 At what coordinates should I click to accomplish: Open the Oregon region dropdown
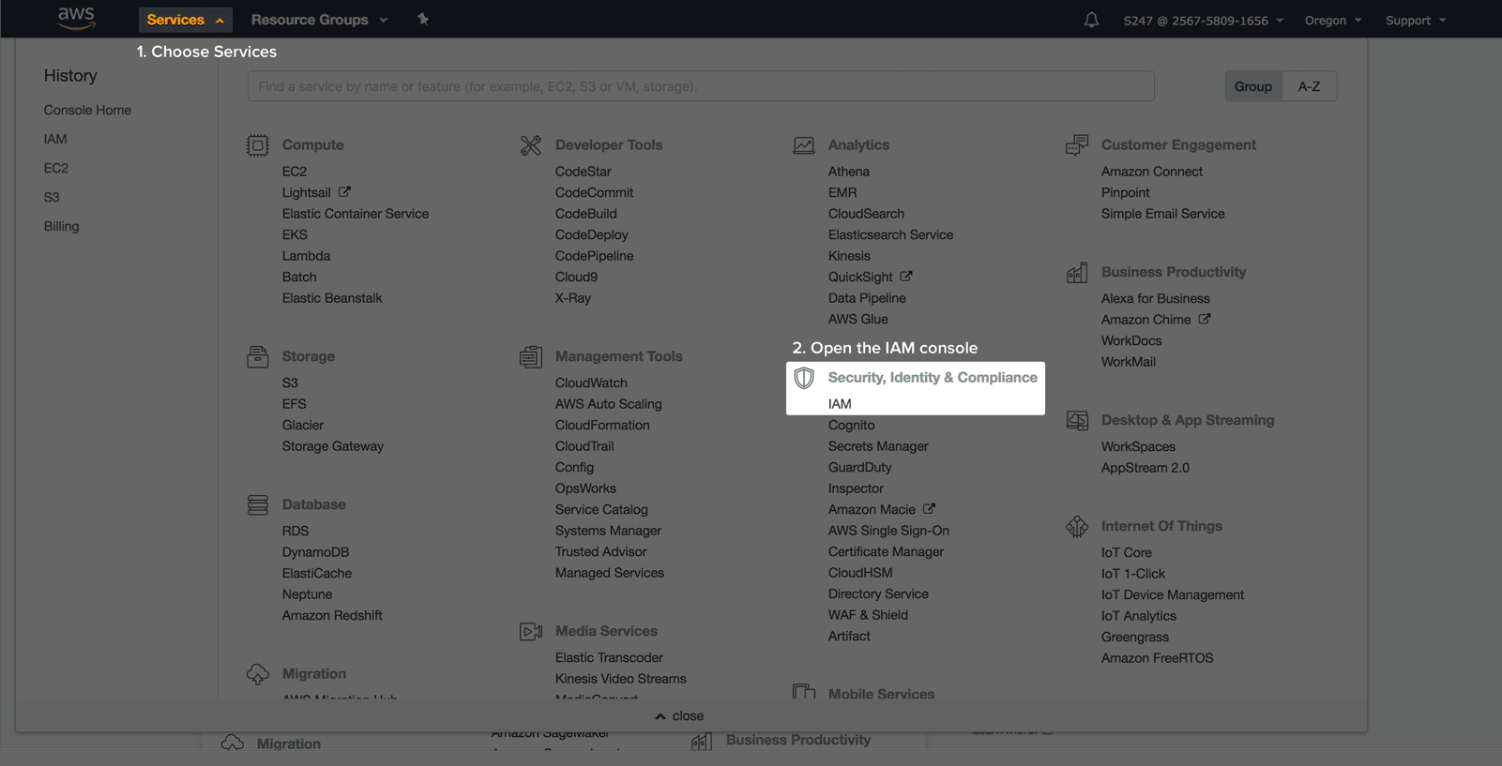1333,21
